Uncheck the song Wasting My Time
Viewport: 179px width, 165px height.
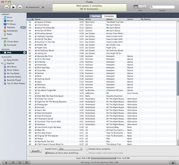pos(36,56)
